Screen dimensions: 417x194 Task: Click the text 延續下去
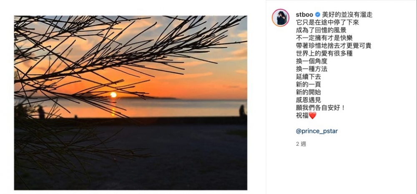coord(308,77)
